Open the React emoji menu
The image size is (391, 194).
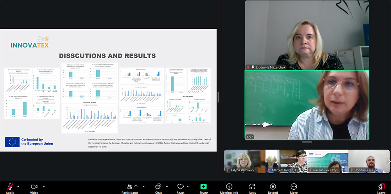pyautogui.click(x=180, y=187)
